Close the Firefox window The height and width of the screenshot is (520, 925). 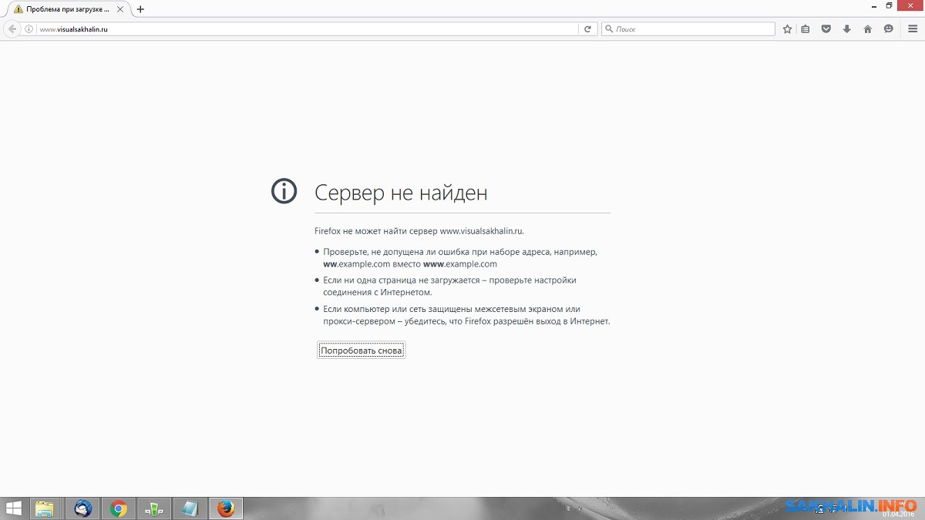[x=910, y=6]
